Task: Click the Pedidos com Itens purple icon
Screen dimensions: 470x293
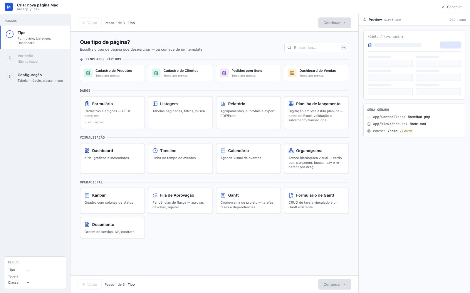Action: [x=224, y=73]
